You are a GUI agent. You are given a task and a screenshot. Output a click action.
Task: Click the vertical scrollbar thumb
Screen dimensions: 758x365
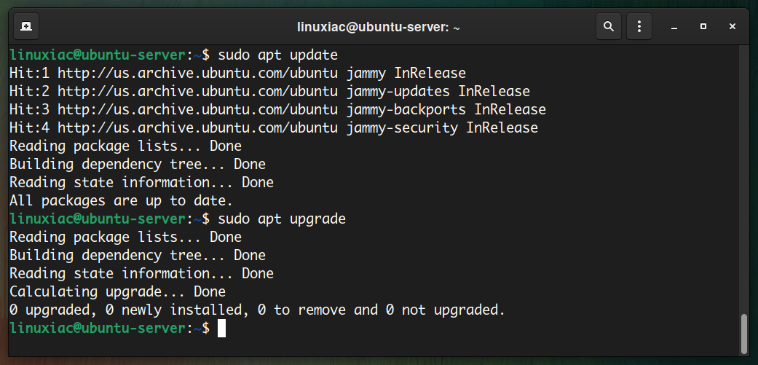[x=744, y=334]
